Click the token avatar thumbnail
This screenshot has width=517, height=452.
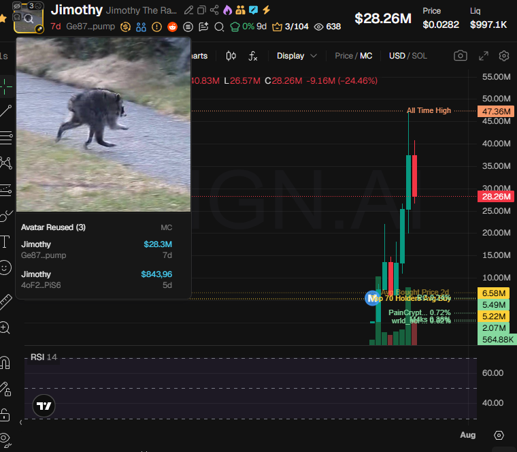click(x=29, y=19)
